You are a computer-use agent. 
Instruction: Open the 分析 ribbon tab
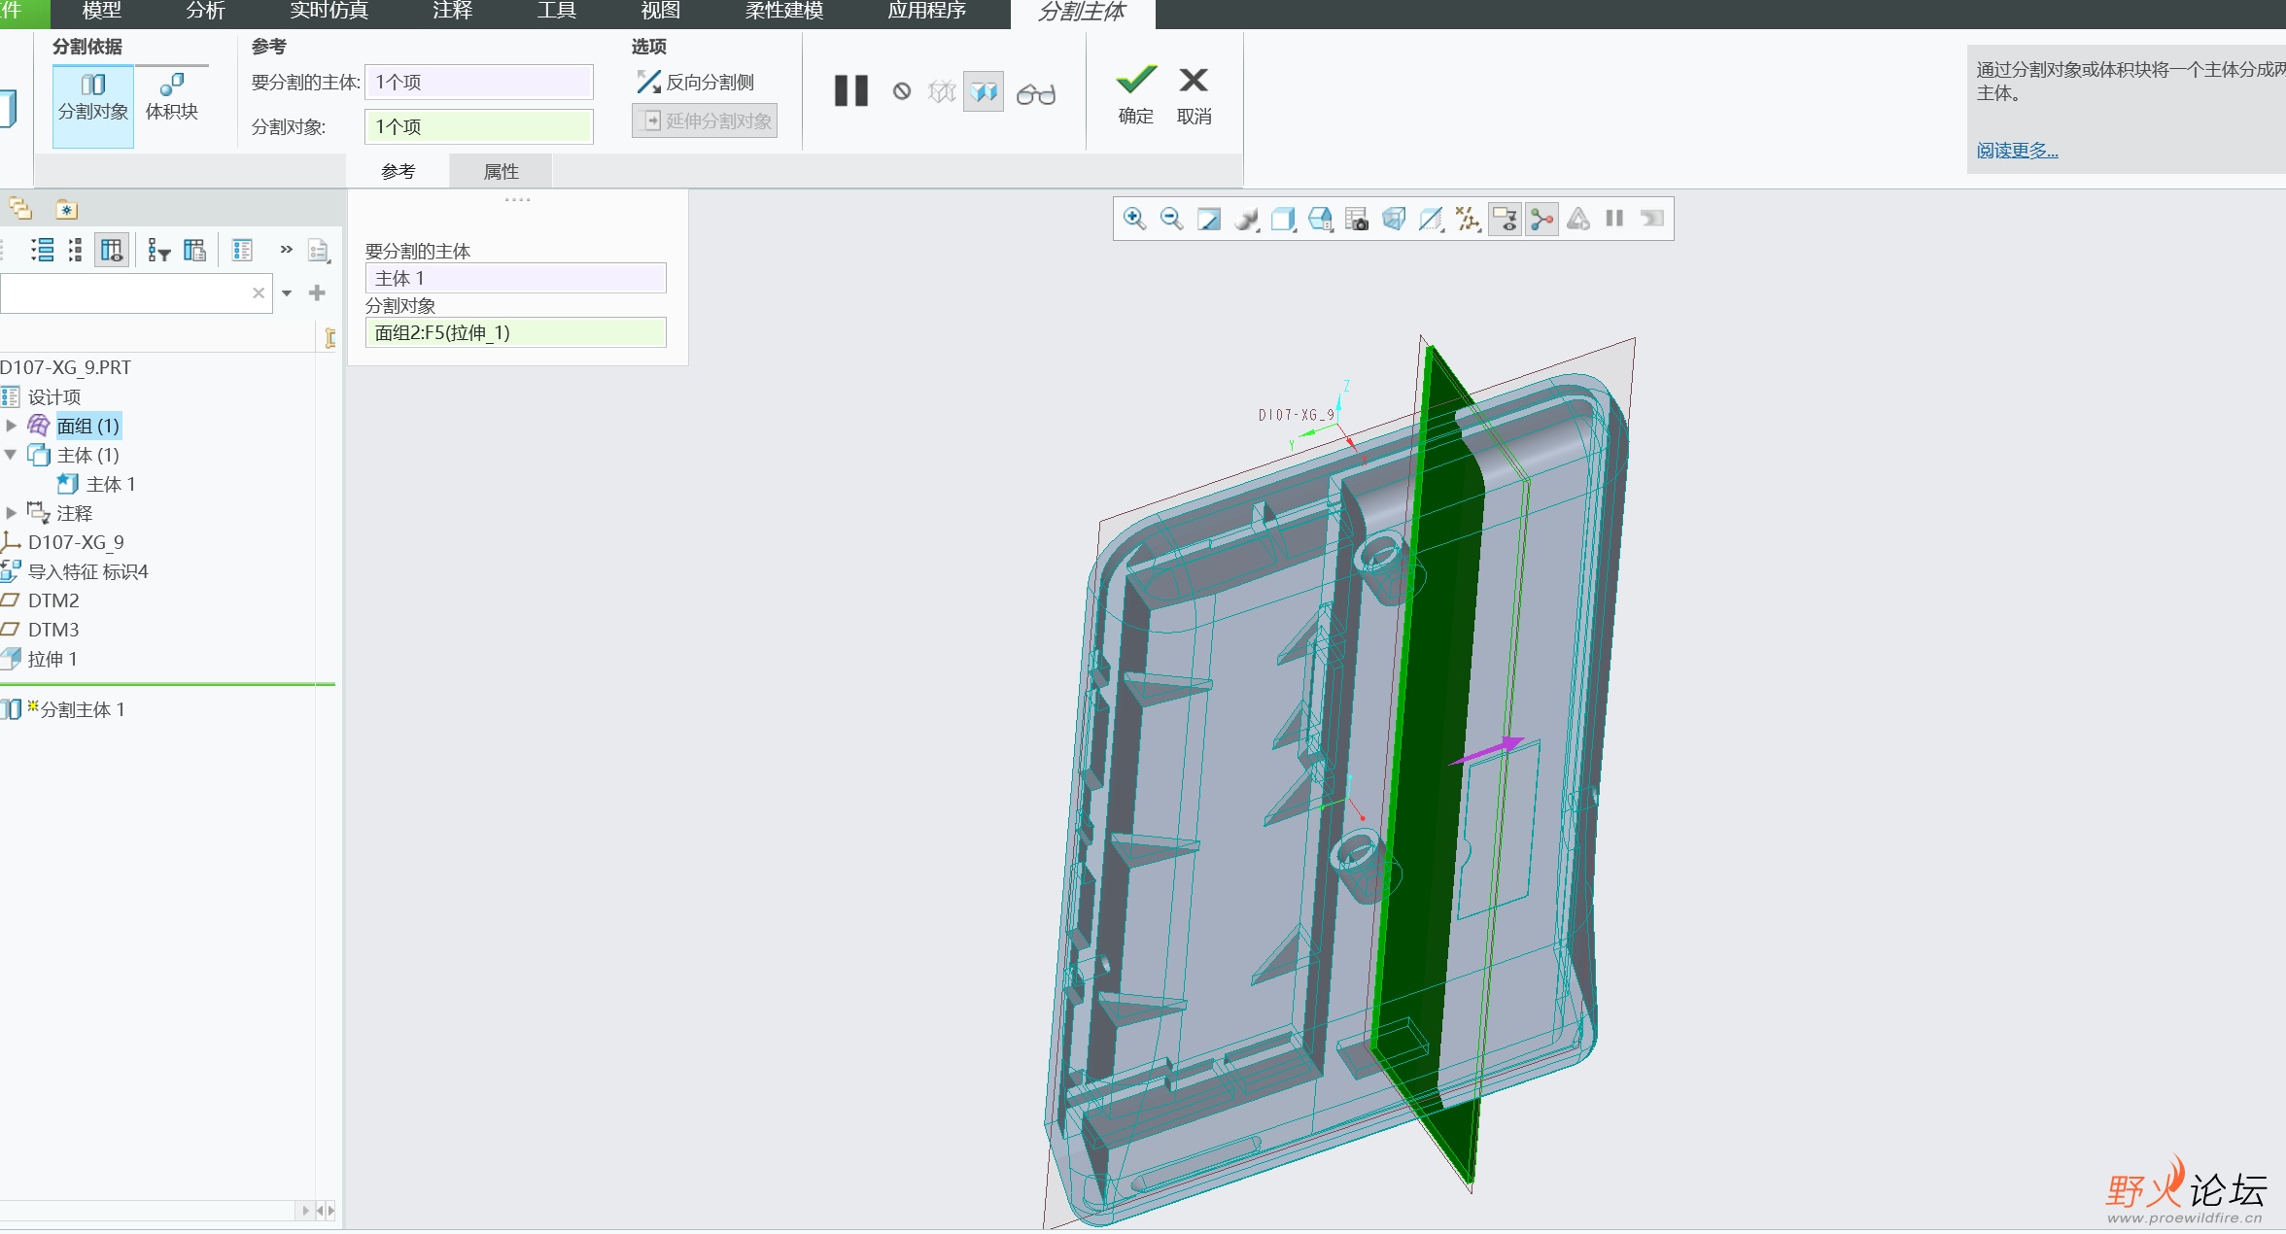click(205, 12)
